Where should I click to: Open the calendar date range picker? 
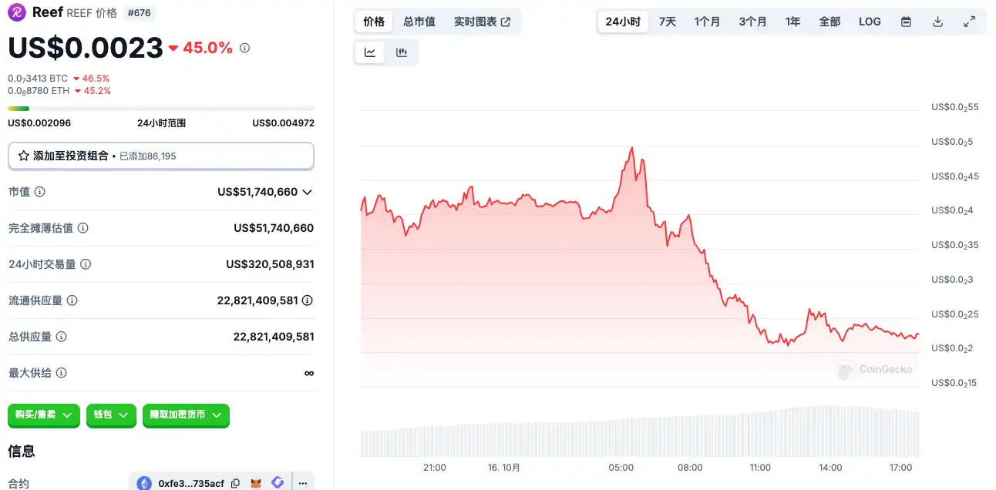pyautogui.click(x=906, y=22)
